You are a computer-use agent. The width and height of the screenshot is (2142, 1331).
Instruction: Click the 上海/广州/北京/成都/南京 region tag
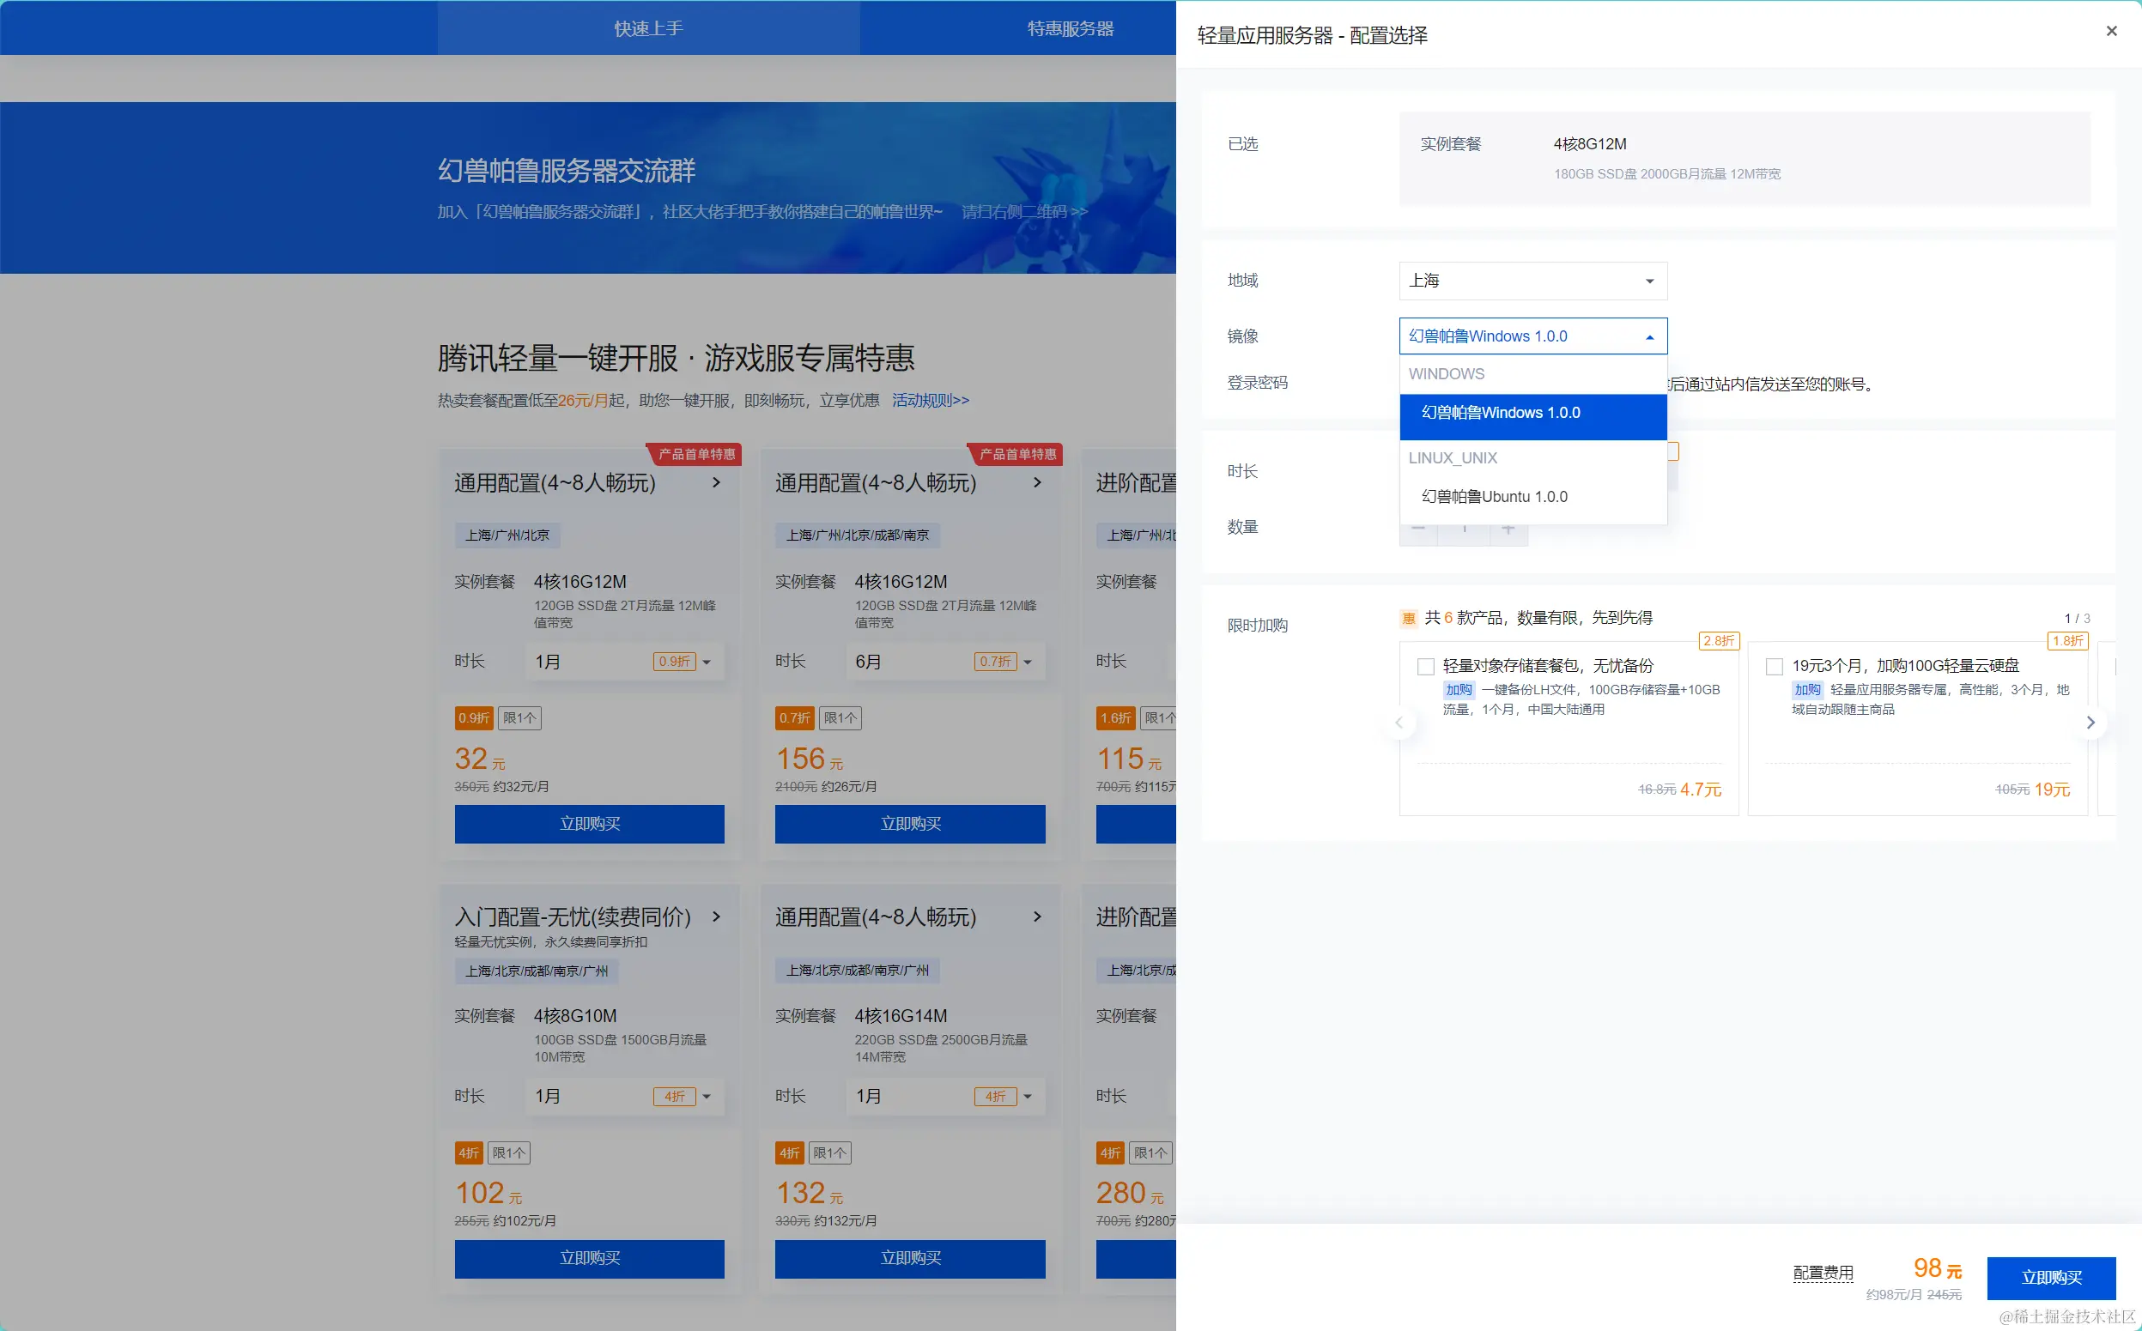[857, 535]
